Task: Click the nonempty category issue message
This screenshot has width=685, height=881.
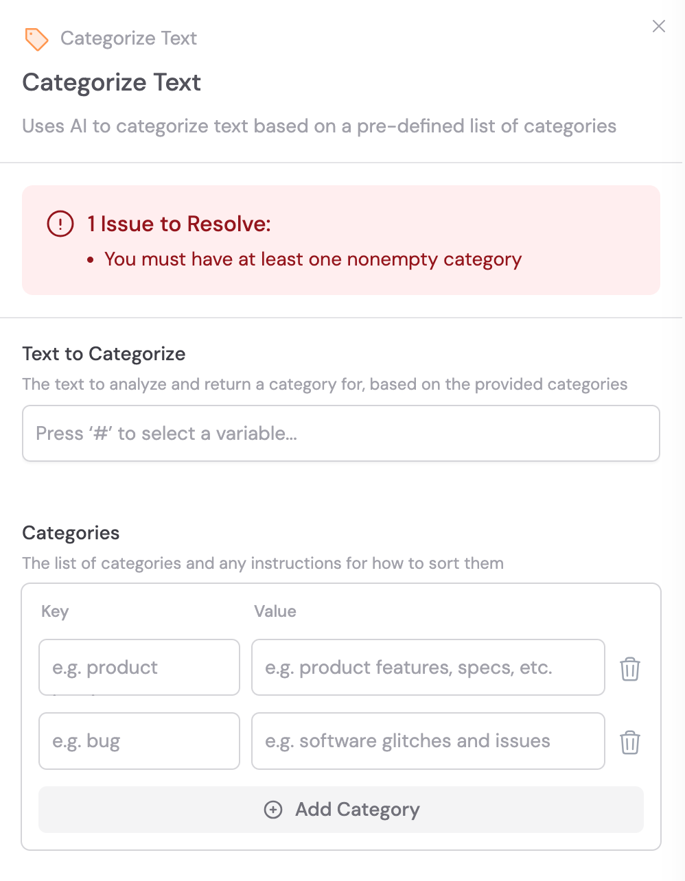Action: pyautogui.click(x=312, y=259)
